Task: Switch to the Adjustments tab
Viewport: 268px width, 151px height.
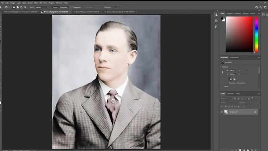Action: 234,58
